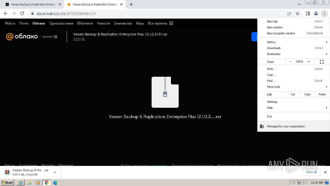
Task: Click the Fullscreen zoom icon in menu
Action: pyautogui.click(x=322, y=61)
